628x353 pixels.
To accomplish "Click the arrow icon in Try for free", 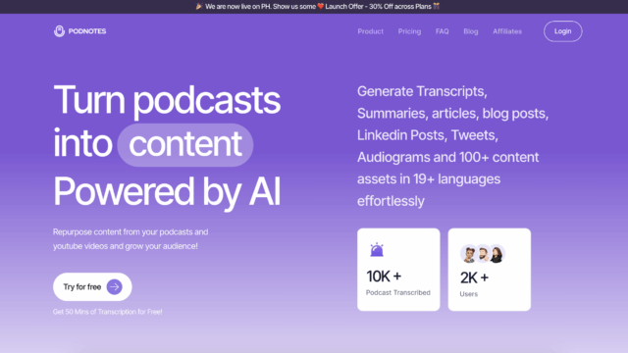I will point(115,286).
